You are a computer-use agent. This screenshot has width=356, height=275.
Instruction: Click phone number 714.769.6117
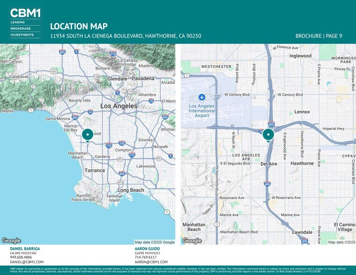coord(145,257)
